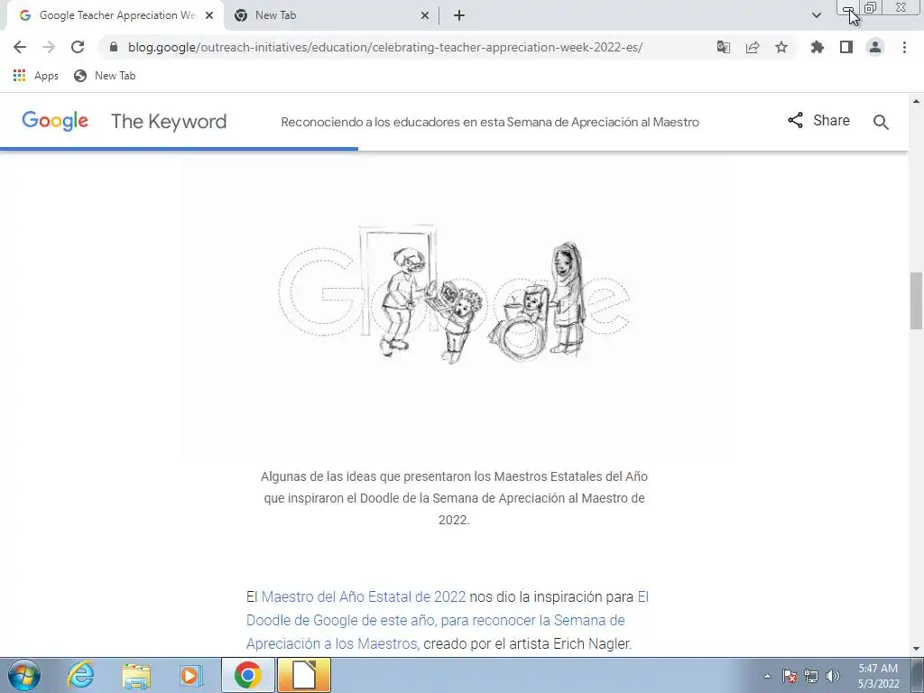
Task: Open Maestro del Año Estatal de 2022 link
Action: [363, 596]
